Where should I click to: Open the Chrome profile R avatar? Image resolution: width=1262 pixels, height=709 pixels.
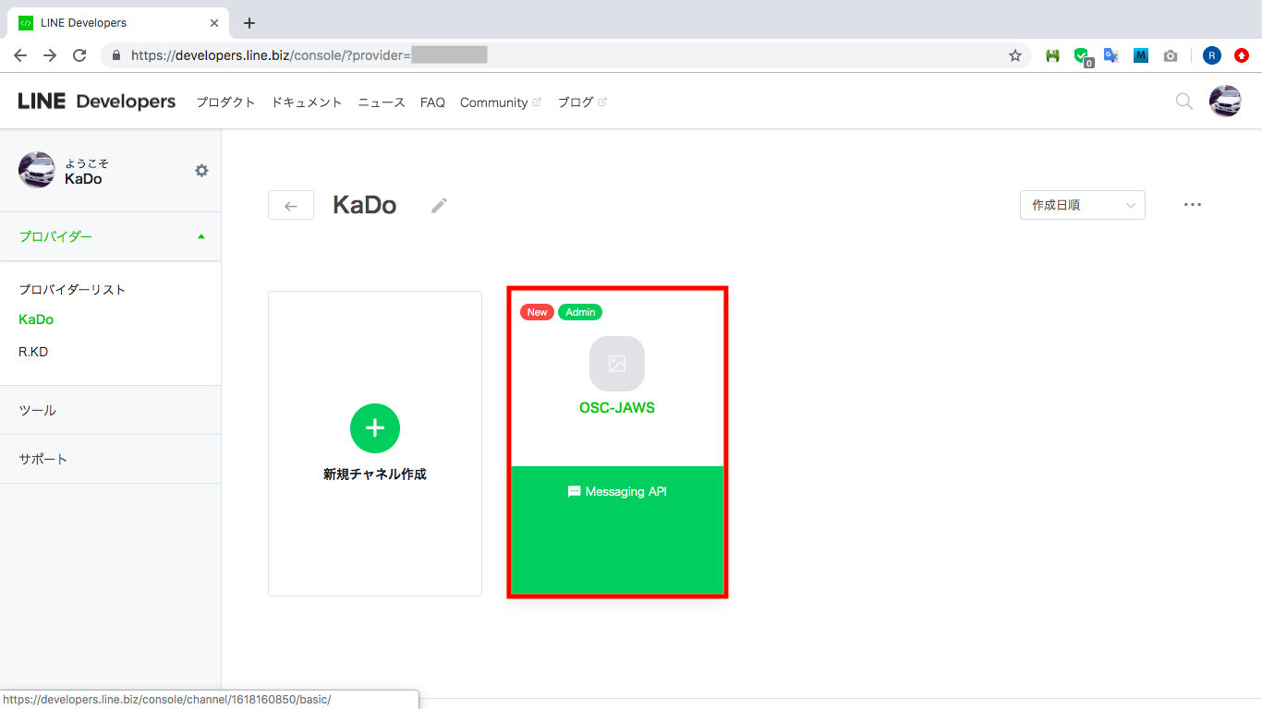[1212, 55]
